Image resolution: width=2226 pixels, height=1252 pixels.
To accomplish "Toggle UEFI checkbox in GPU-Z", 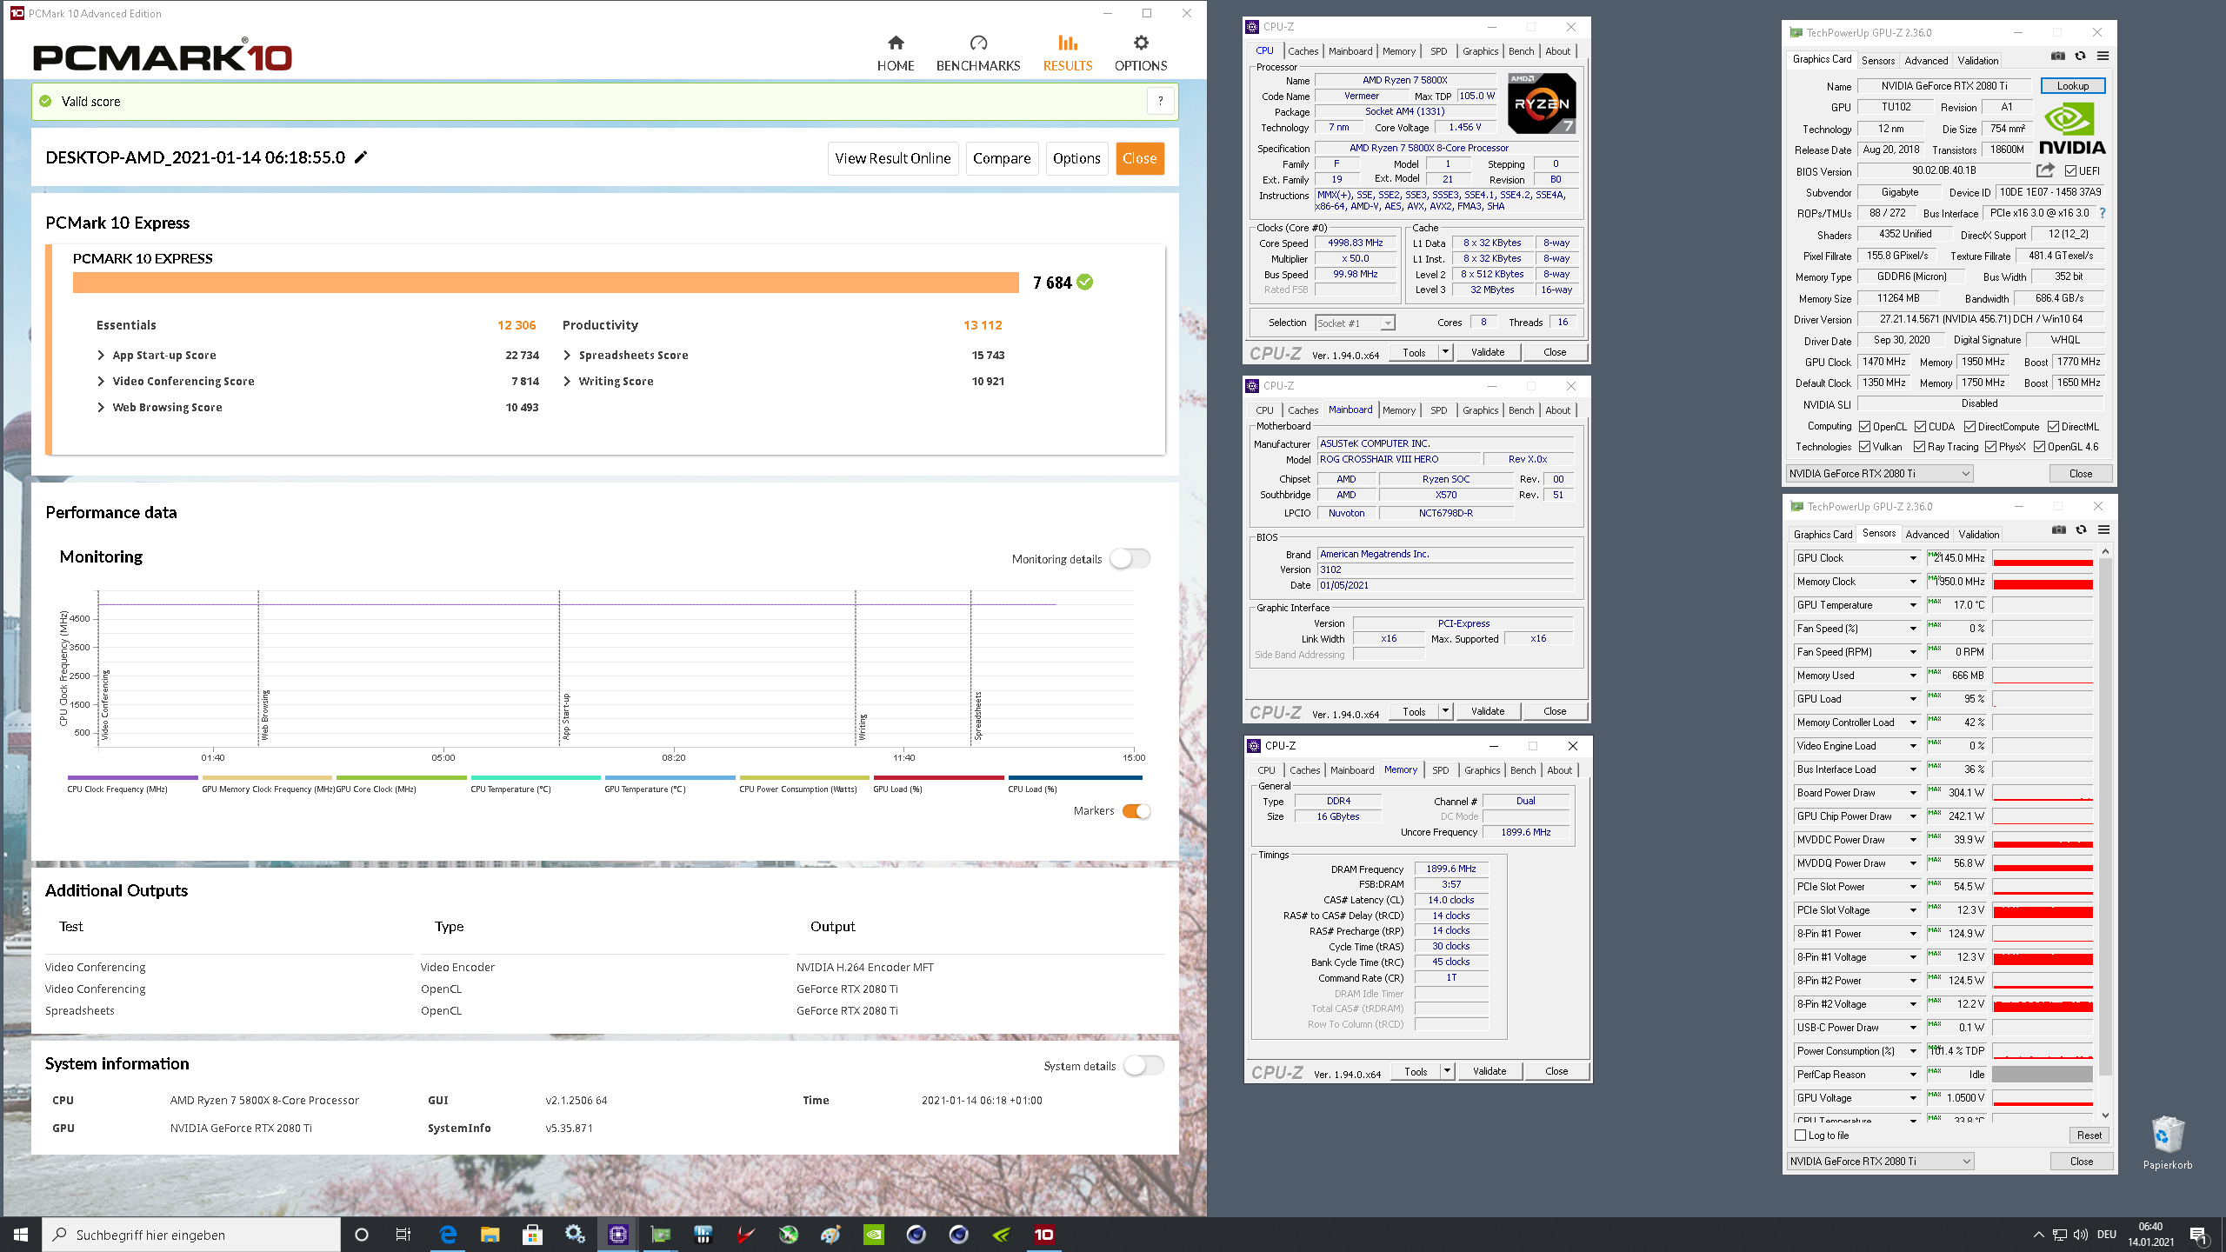I will point(2070,171).
